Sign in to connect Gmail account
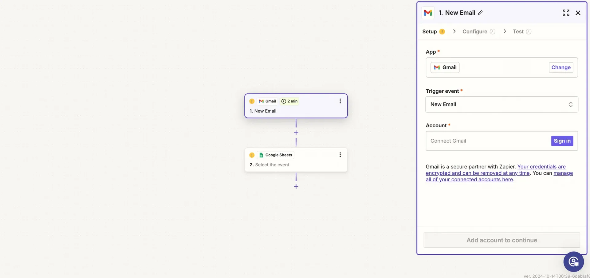 562,141
